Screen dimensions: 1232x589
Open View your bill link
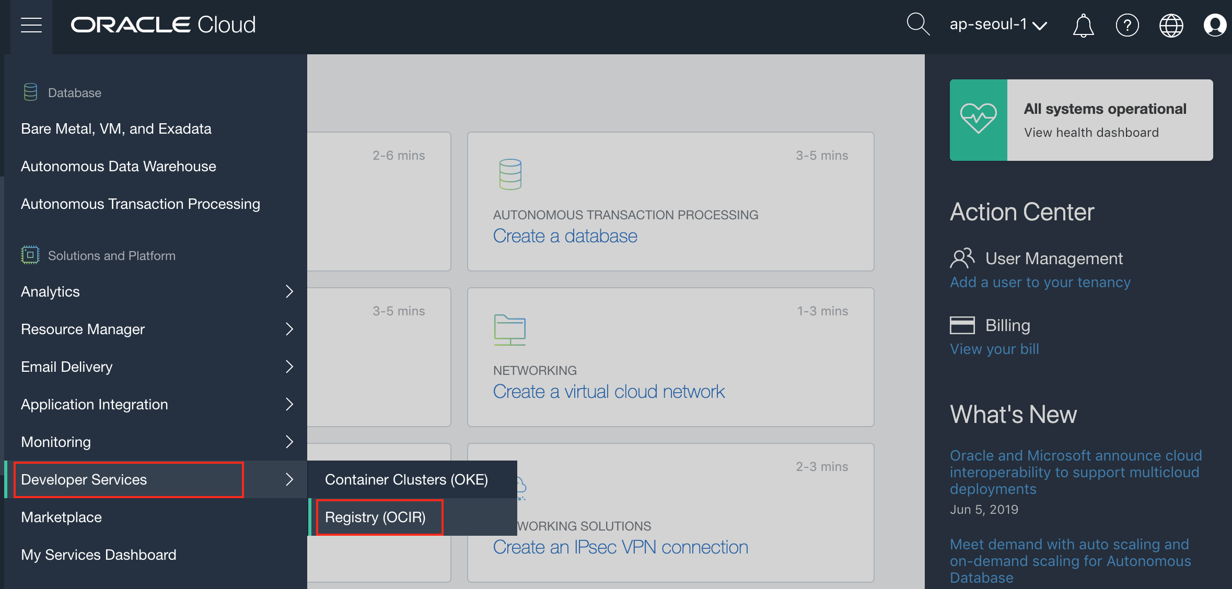click(x=994, y=349)
